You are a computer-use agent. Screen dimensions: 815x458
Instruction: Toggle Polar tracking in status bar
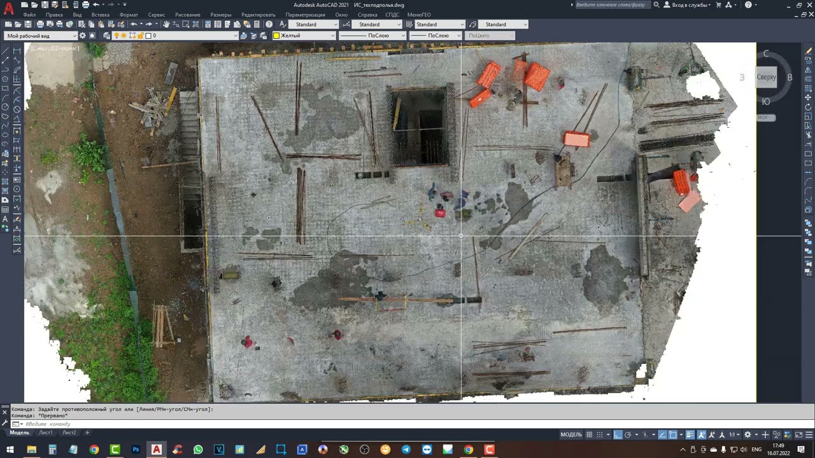point(628,434)
